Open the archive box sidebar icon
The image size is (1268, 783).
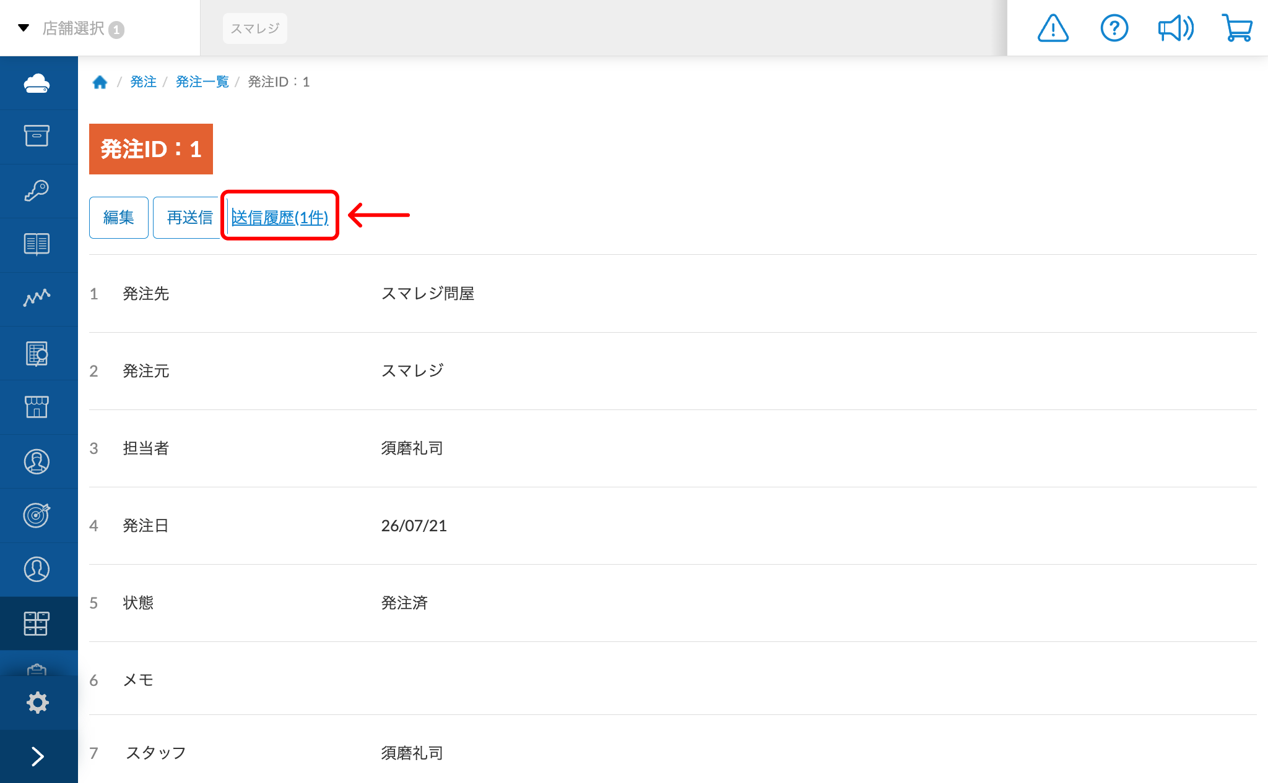(37, 136)
